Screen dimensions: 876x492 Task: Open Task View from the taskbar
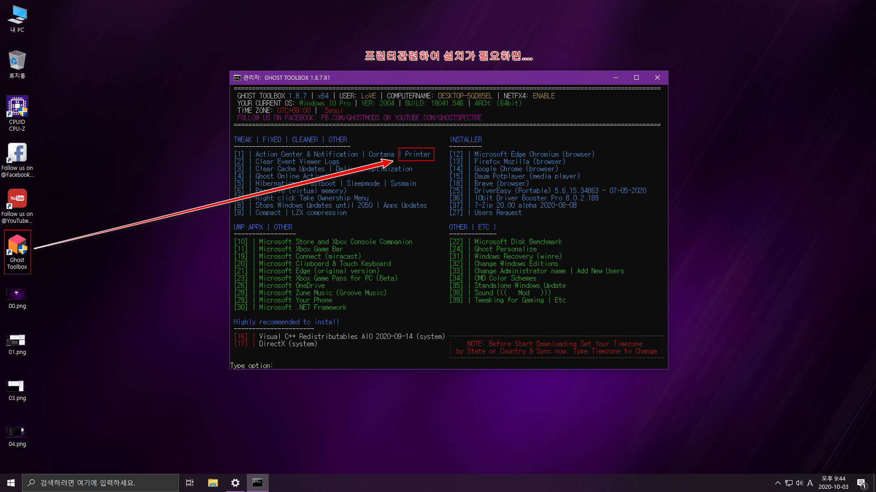tap(190, 483)
